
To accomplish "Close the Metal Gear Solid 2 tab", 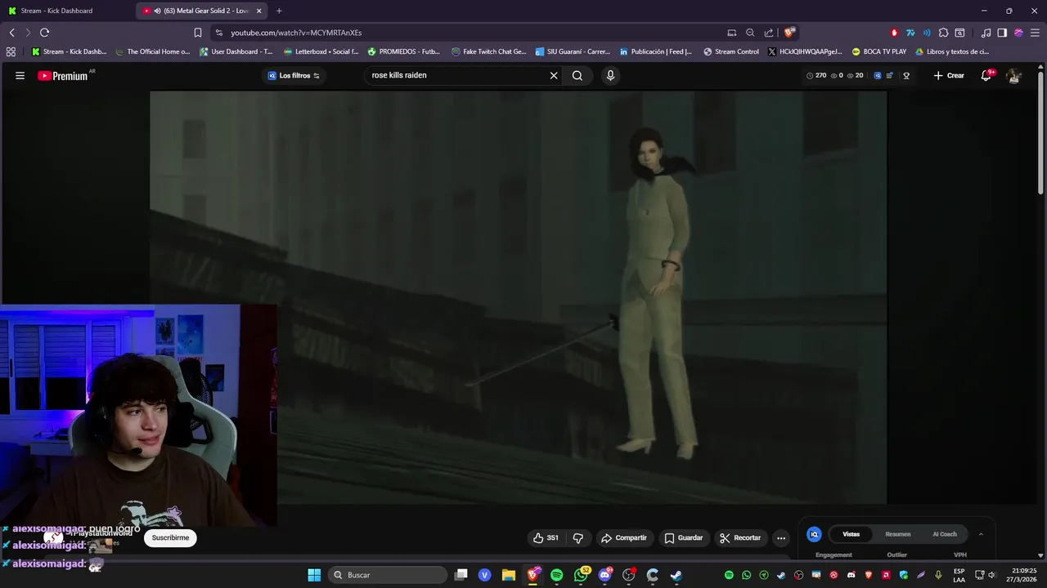I will [x=259, y=11].
